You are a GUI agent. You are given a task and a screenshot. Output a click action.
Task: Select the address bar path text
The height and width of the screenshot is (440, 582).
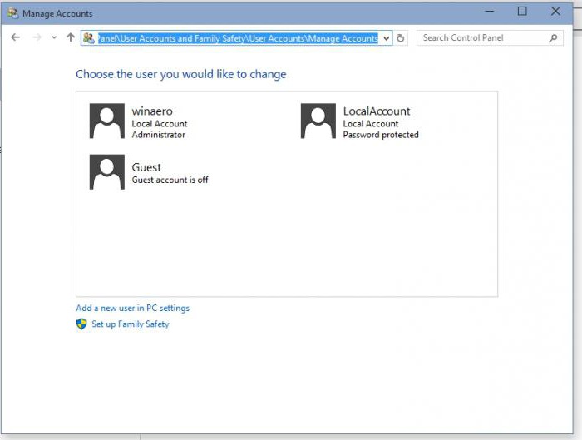[x=238, y=37]
